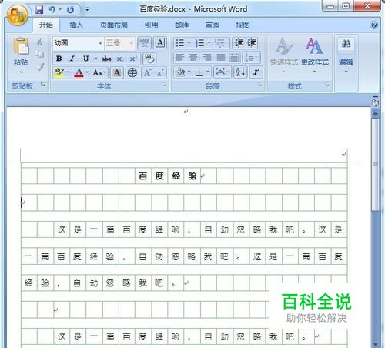Expand the font name dropdown
This screenshot has width=385, height=348.
100,43
